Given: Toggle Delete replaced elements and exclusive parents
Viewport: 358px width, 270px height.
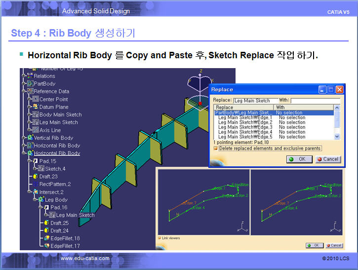Looking at the screenshot, I should point(216,148).
